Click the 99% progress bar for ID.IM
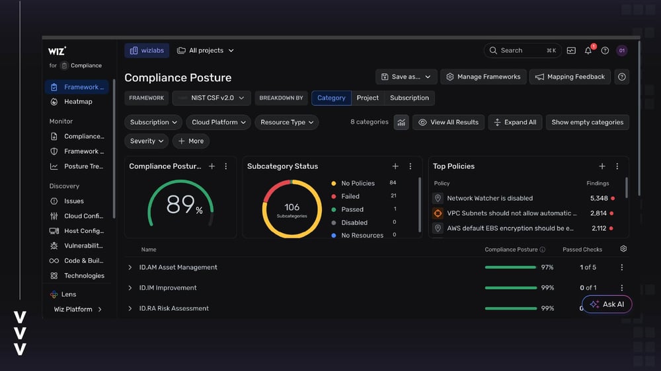 [x=510, y=288]
